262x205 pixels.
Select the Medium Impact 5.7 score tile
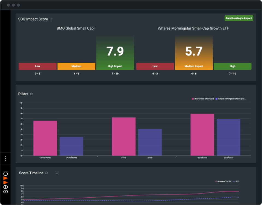pyautogui.click(x=194, y=53)
